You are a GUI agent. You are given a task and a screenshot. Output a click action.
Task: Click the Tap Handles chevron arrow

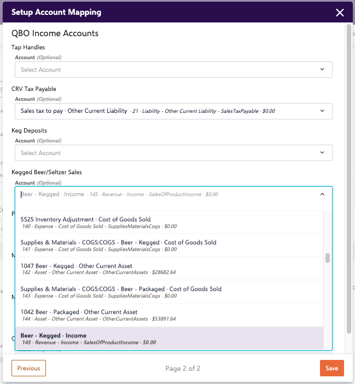click(x=322, y=70)
